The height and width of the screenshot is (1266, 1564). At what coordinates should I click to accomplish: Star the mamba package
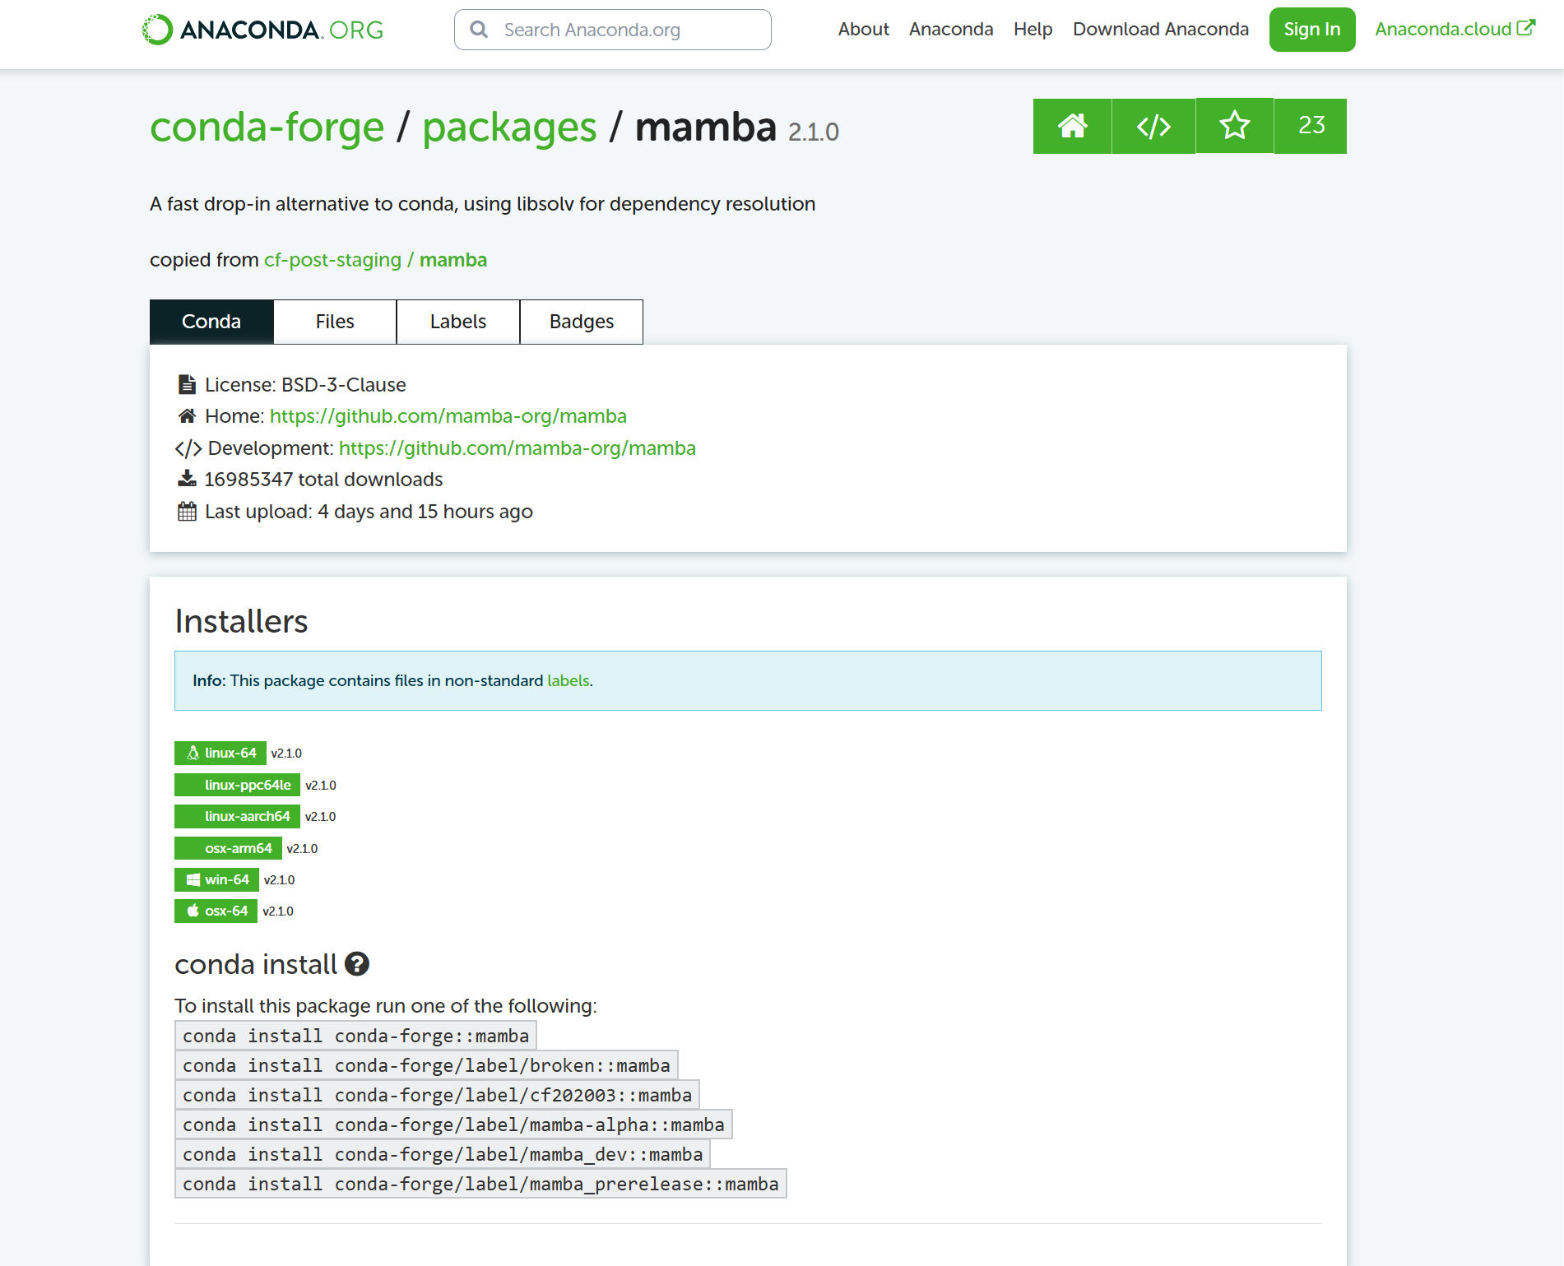click(x=1233, y=126)
